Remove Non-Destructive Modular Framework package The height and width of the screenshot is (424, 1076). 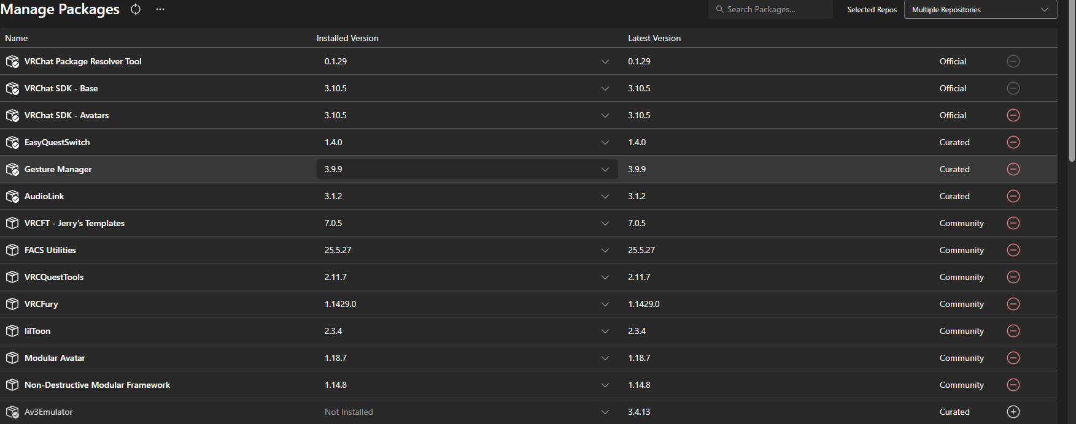point(1013,385)
